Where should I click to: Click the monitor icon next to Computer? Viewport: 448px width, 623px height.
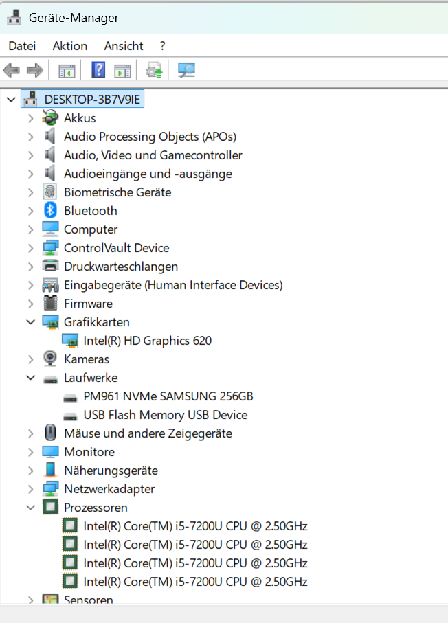(50, 229)
